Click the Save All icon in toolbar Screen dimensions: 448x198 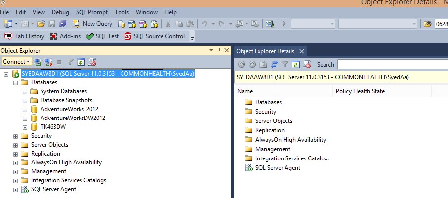click(x=63, y=24)
